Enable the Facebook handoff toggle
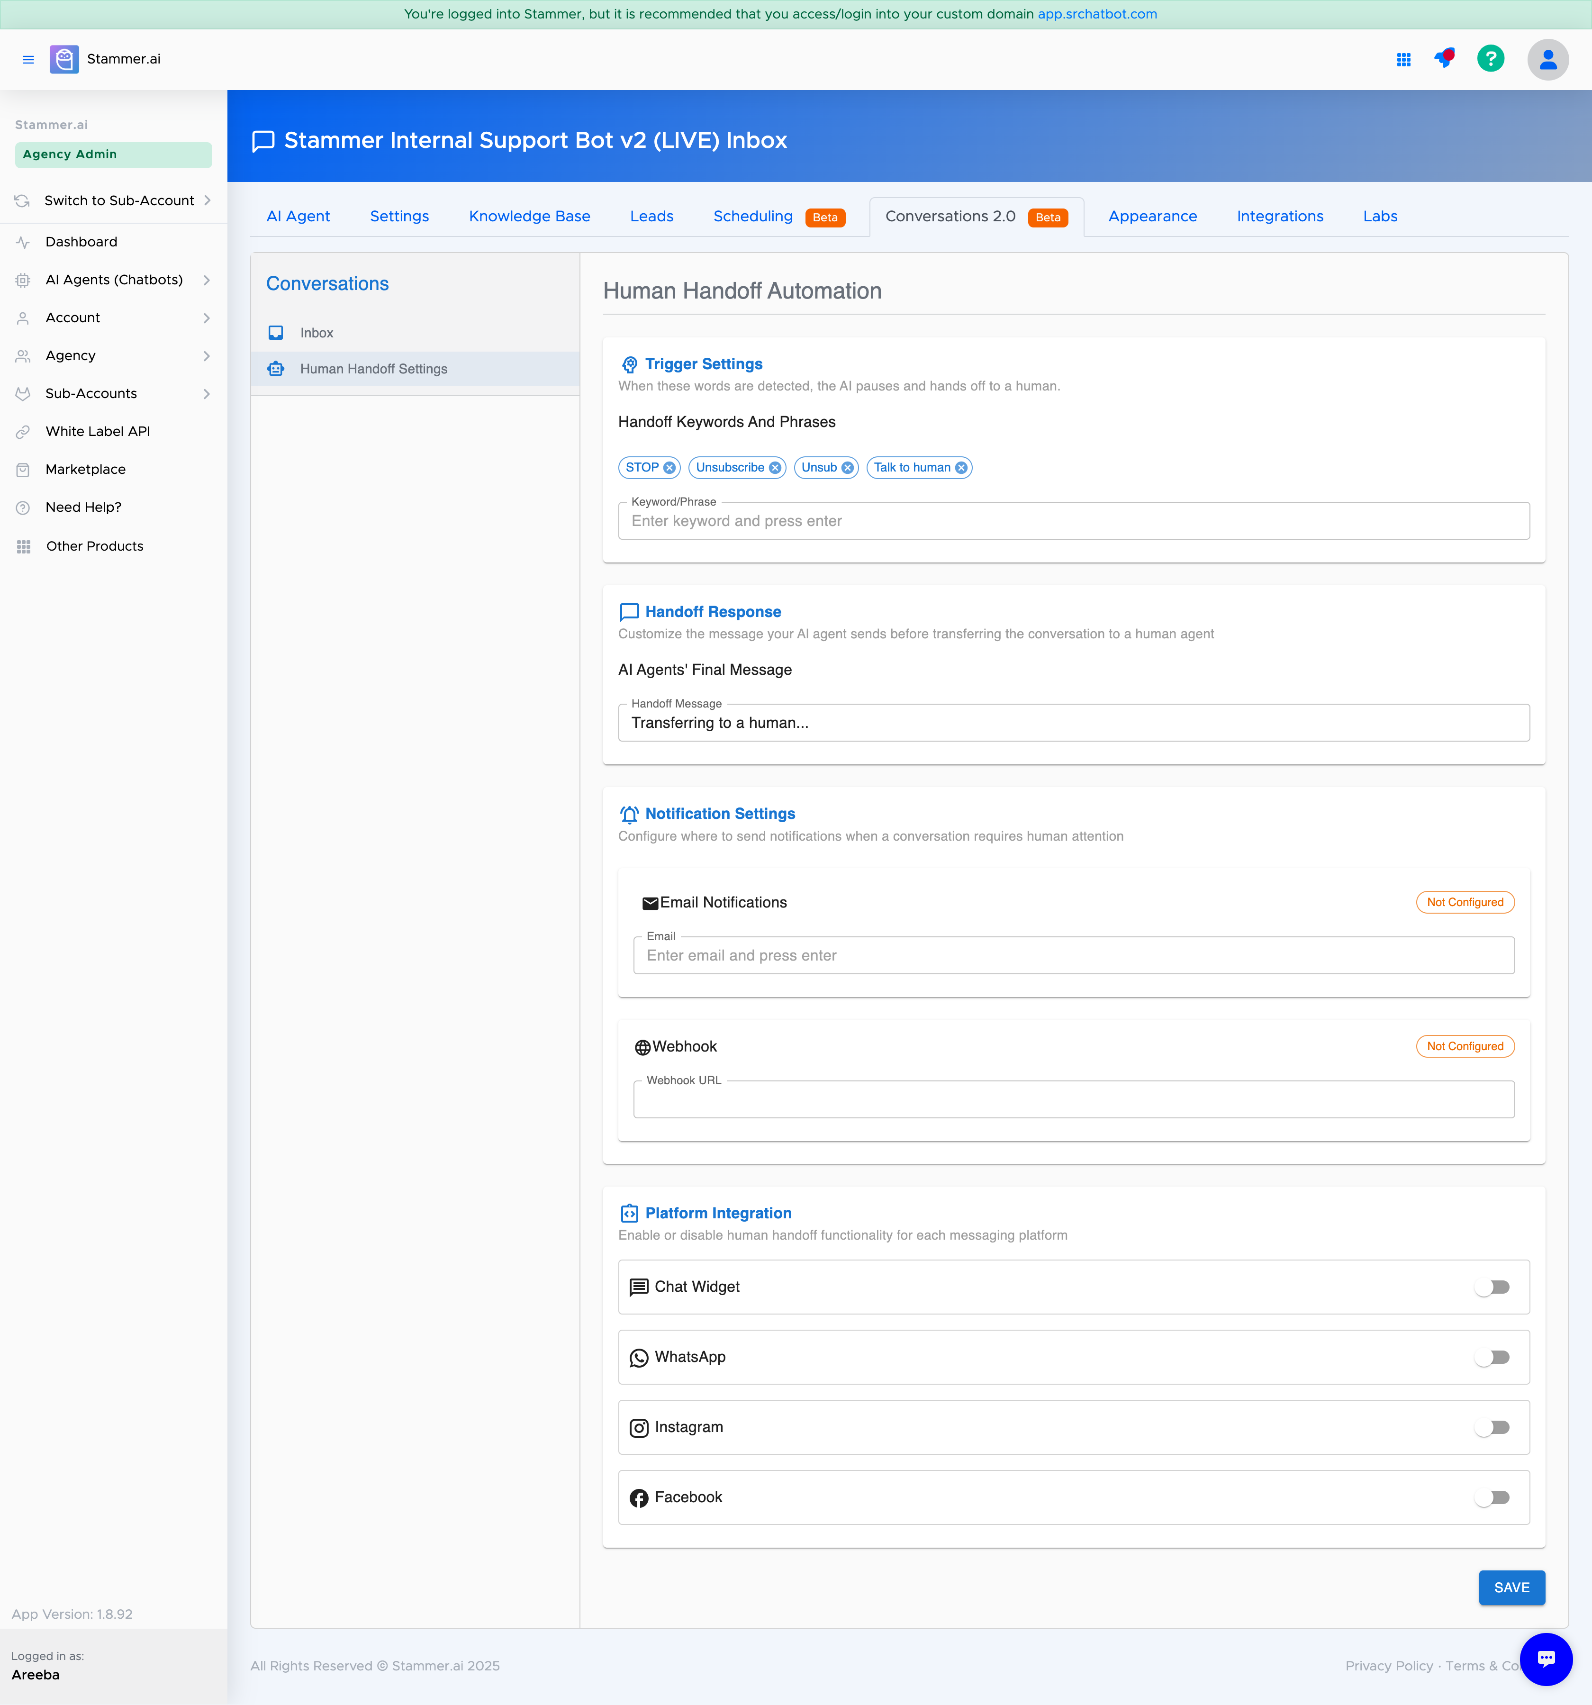The height and width of the screenshot is (1705, 1592). 1492,1498
